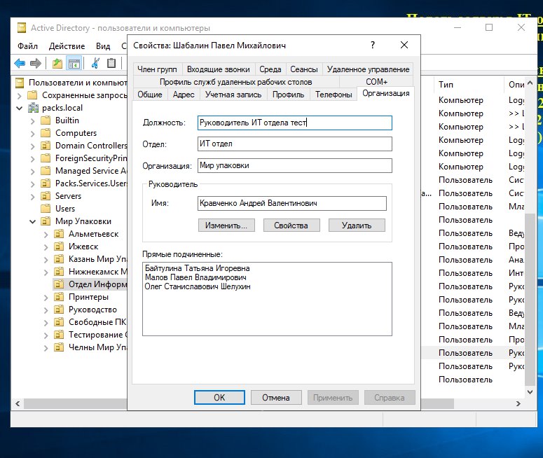Expand the Builtin tree node
This screenshot has height=458, width=543.
[x=32, y=120]
